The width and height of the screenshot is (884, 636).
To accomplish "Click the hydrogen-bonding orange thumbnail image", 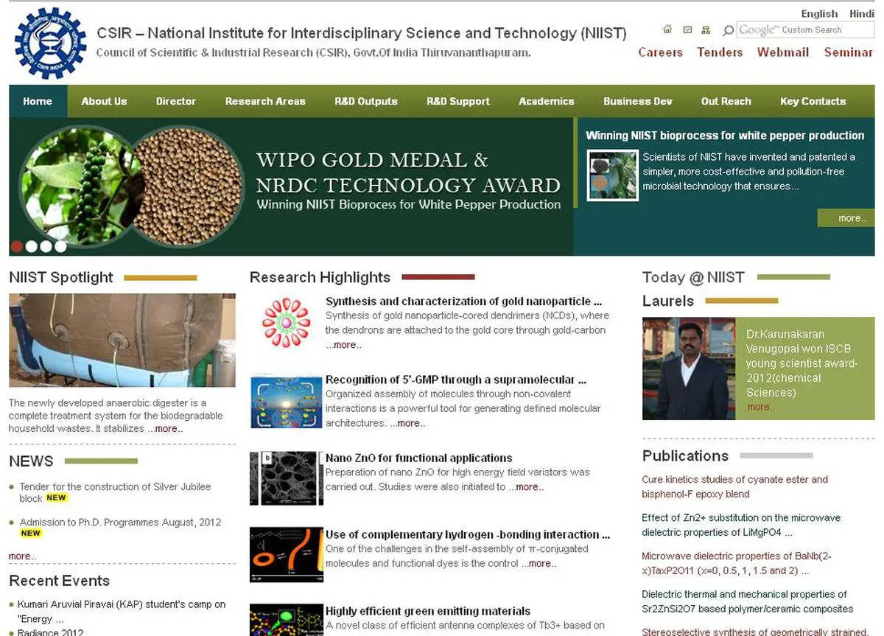I will click(286, 555).
